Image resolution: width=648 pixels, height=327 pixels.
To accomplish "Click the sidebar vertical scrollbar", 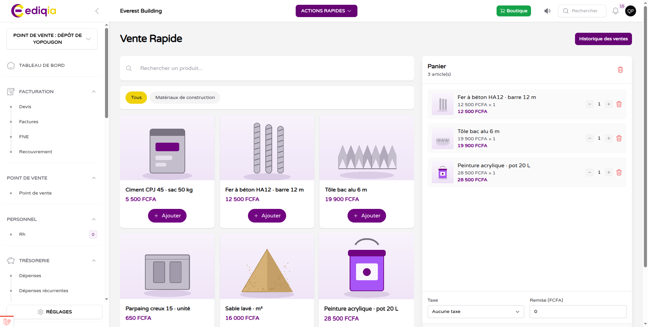I will [x=106, y=73].
